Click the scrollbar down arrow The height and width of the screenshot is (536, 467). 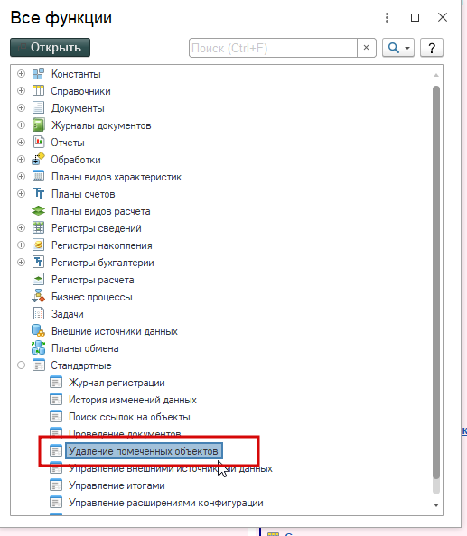(x=436, y=505)
